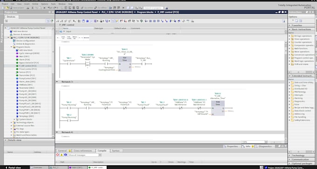Click the print icon in toolbar
317x169 pixels.
[28, 8]
